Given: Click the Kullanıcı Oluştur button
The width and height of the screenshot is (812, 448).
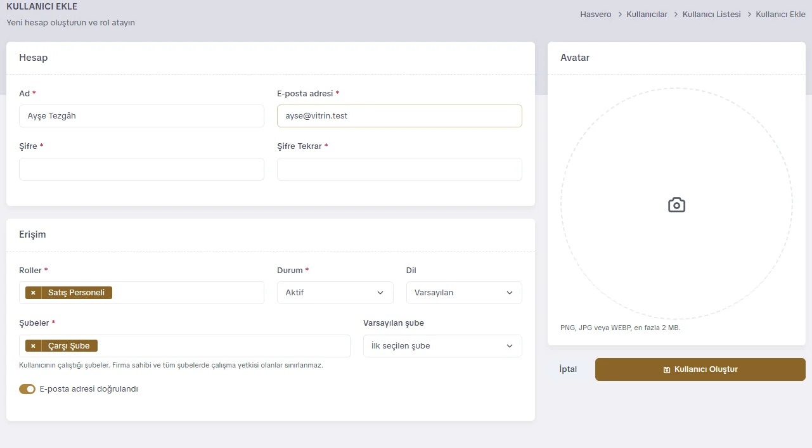Looking at the screenshot, I should [700, 369].
